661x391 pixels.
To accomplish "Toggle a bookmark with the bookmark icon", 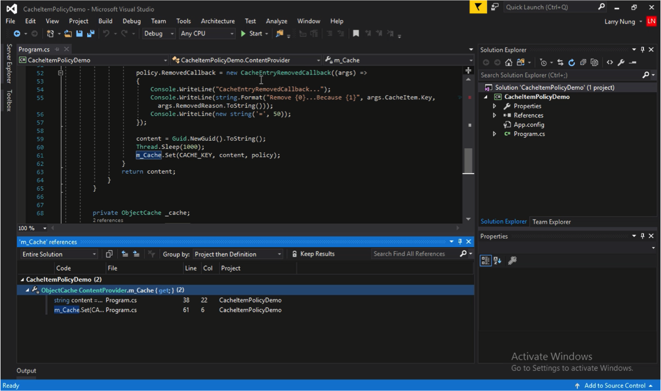I will [x=356, y=33].
